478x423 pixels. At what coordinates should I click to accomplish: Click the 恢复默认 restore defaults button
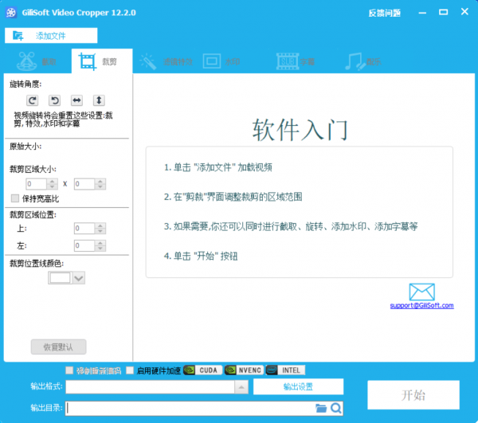point(58,347)
